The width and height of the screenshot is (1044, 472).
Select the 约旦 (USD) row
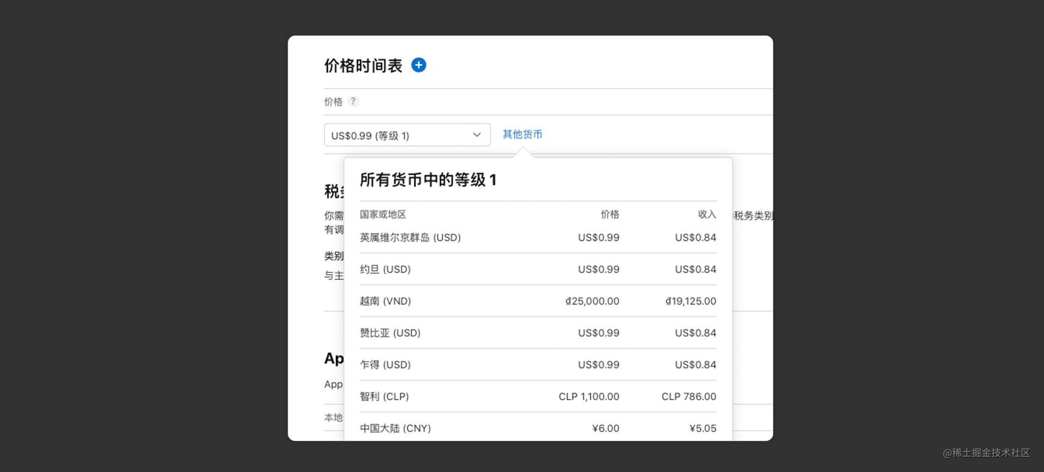[x=538, y=269]
